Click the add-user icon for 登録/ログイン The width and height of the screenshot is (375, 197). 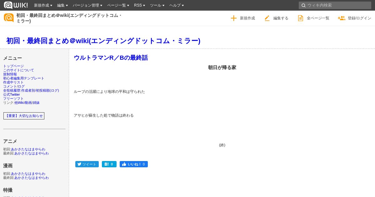pos(341,18)
